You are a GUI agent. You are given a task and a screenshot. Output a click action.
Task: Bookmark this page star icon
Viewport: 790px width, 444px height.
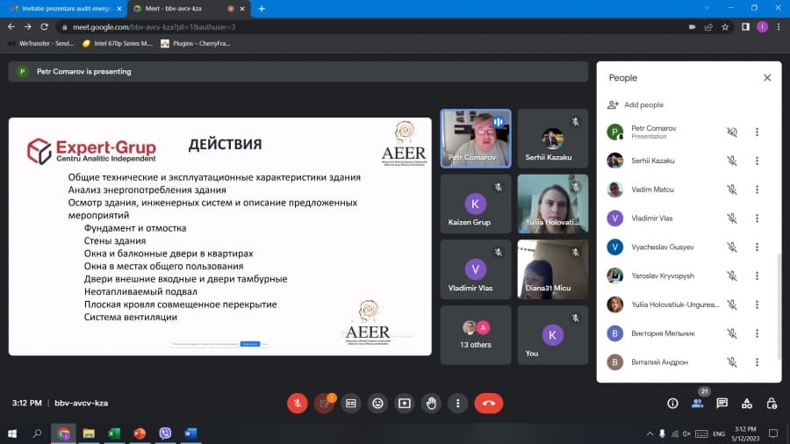pos(725,27)
